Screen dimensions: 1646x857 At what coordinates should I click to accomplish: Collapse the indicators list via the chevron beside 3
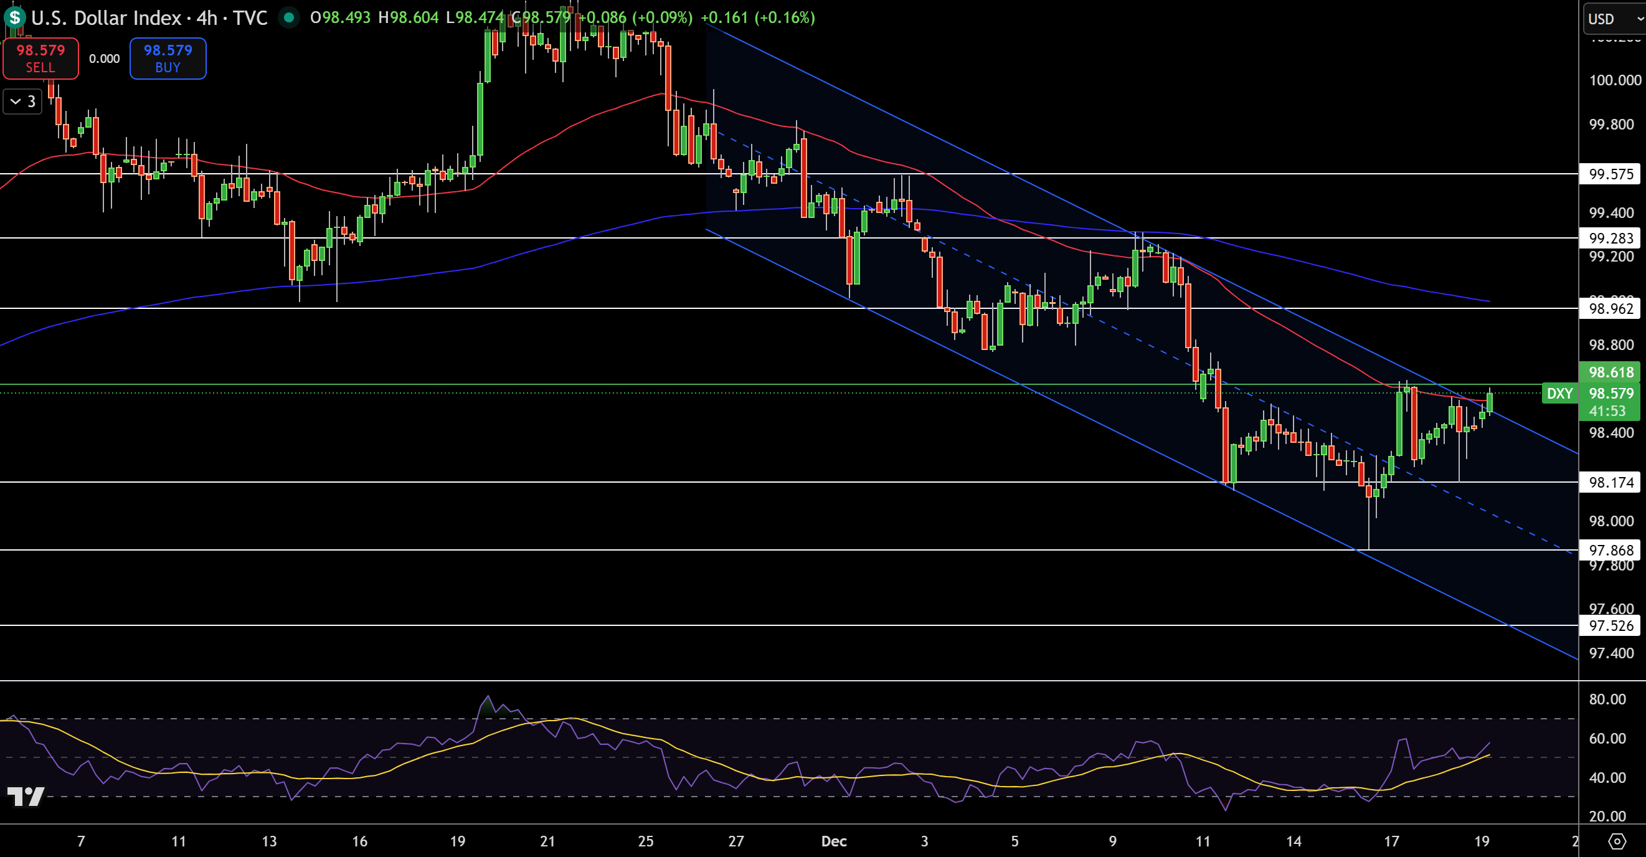[21, 101]
